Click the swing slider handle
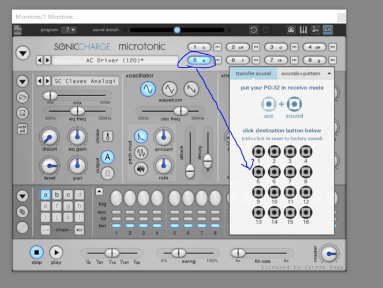This screenshot has width=383, height=288. pos(179,253)
